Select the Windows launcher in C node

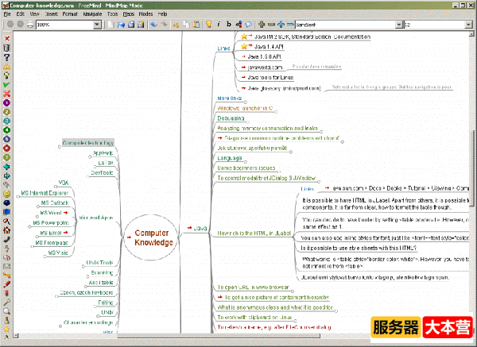tap(245, 108)
